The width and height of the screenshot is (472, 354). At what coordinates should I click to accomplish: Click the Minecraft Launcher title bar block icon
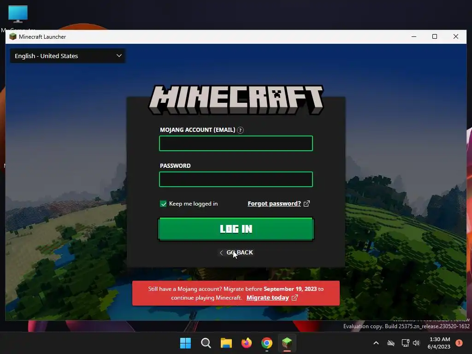13,37
